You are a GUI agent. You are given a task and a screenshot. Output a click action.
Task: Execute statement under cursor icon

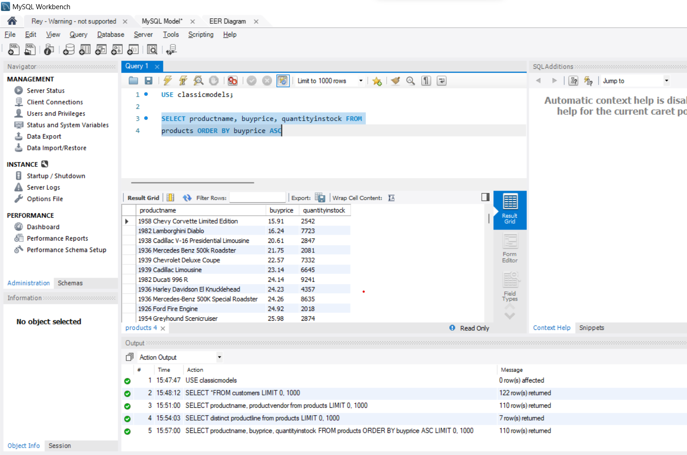point(183,81)
